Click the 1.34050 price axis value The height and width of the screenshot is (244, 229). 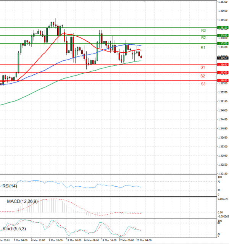click(223, 129)
